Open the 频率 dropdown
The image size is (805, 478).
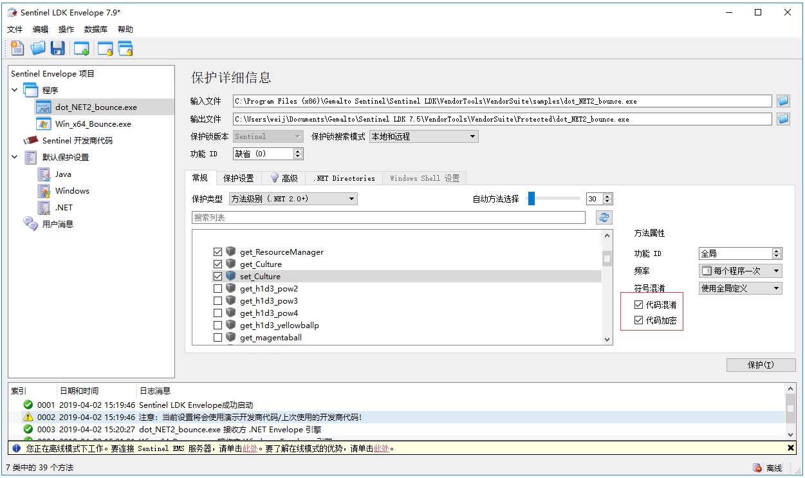(x=741, y=271)
